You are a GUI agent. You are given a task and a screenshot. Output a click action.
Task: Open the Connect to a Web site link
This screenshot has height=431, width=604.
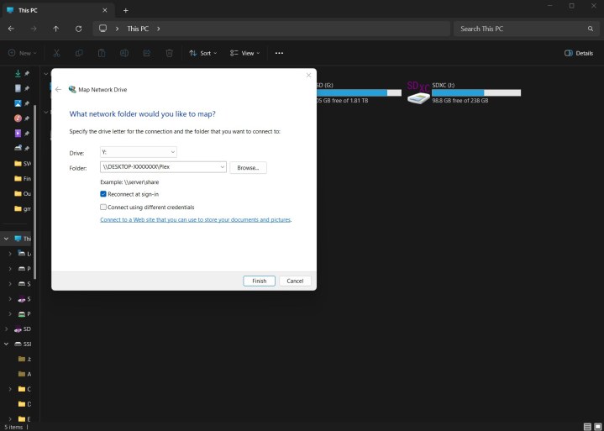(196, 219)
